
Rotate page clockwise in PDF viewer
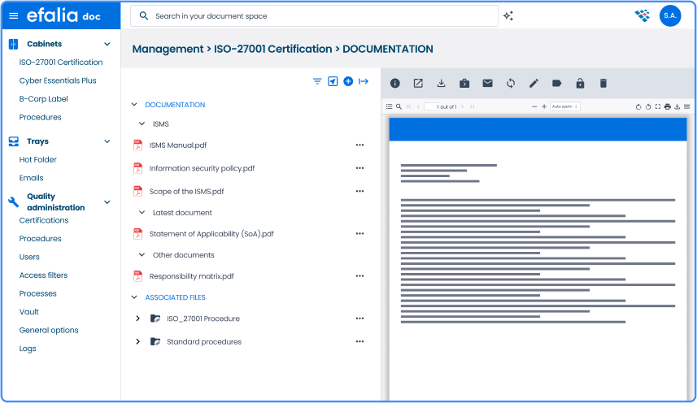[638, 106]
